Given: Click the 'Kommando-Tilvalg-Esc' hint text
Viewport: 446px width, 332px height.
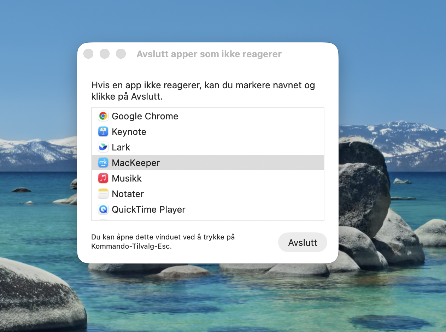Looking at the screenshot, I should click(x=131, y=247).
